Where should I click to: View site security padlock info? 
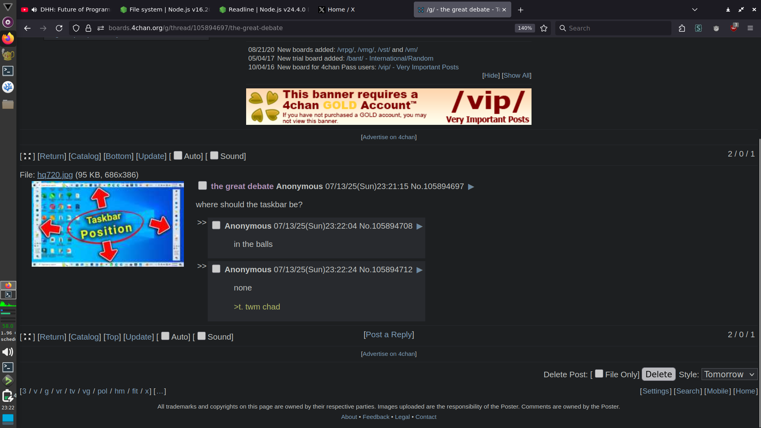coord(88,28)
